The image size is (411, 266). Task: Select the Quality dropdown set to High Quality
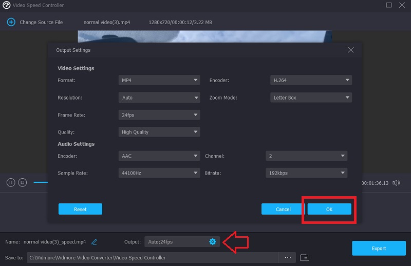click(x=159, y=132)
